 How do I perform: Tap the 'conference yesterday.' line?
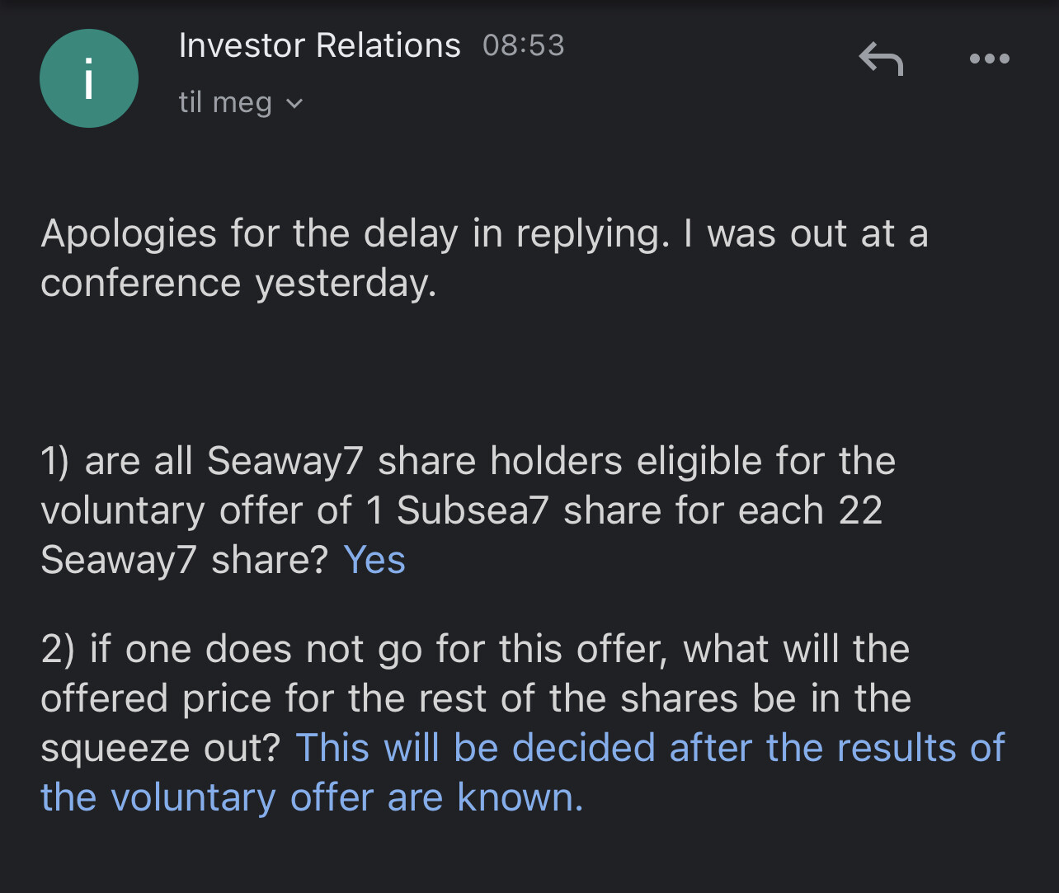238,284
